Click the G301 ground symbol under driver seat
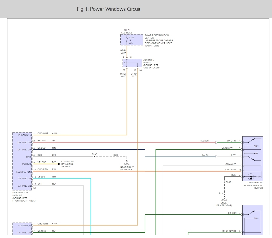This screenshot has height=238, width=272. [224, 197]
